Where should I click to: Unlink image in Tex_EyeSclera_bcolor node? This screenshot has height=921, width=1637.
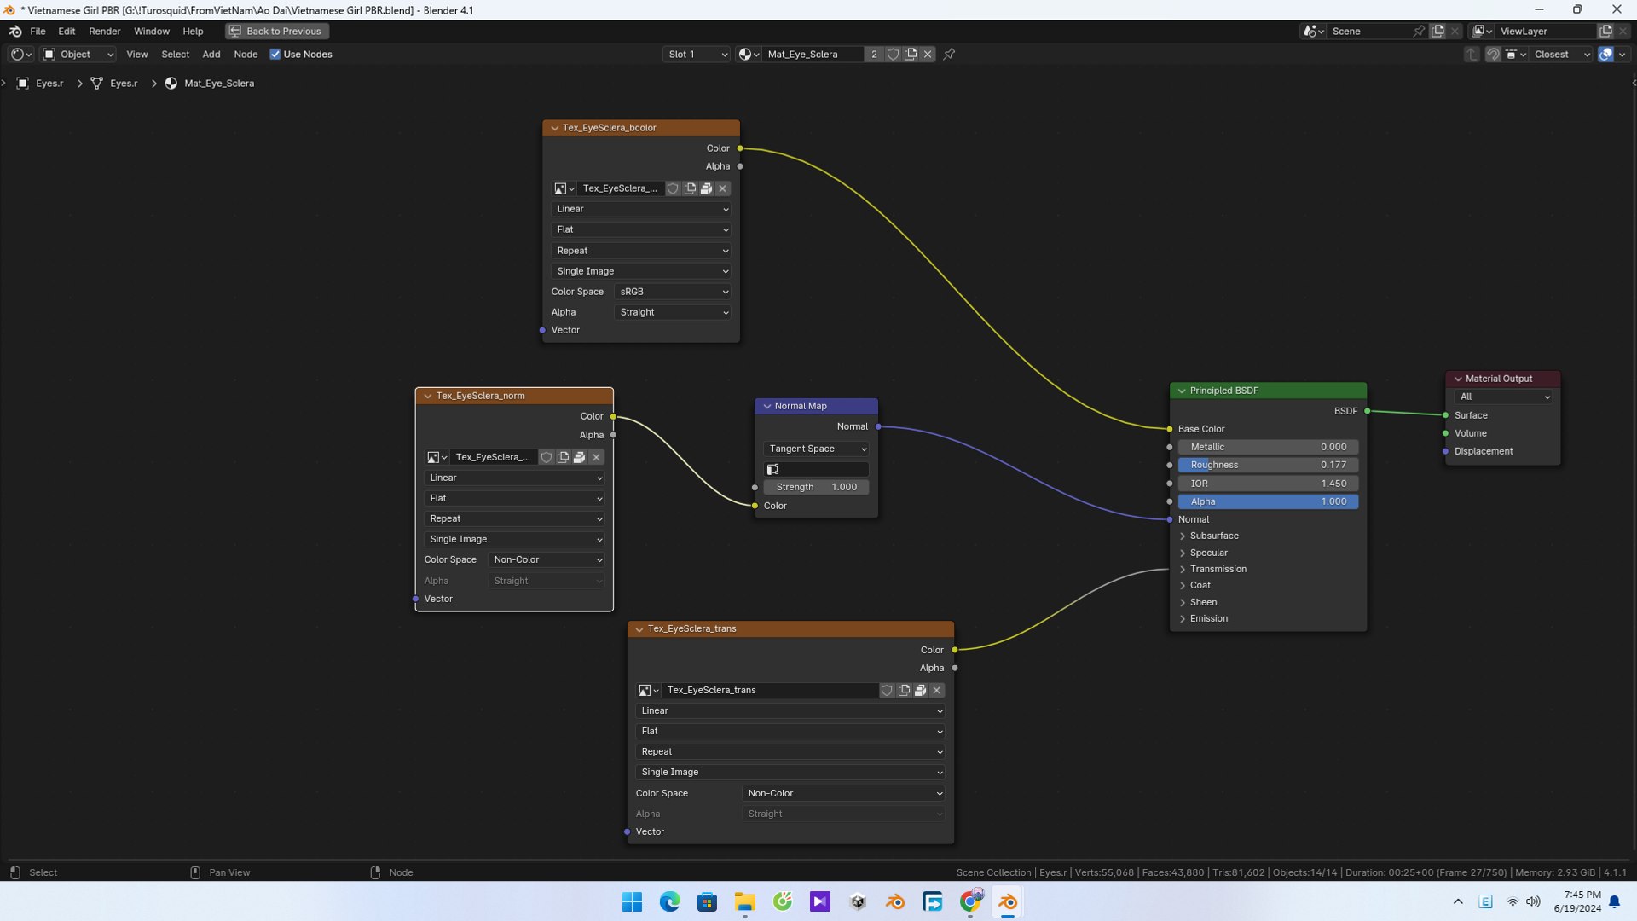[x=722, y=188]
